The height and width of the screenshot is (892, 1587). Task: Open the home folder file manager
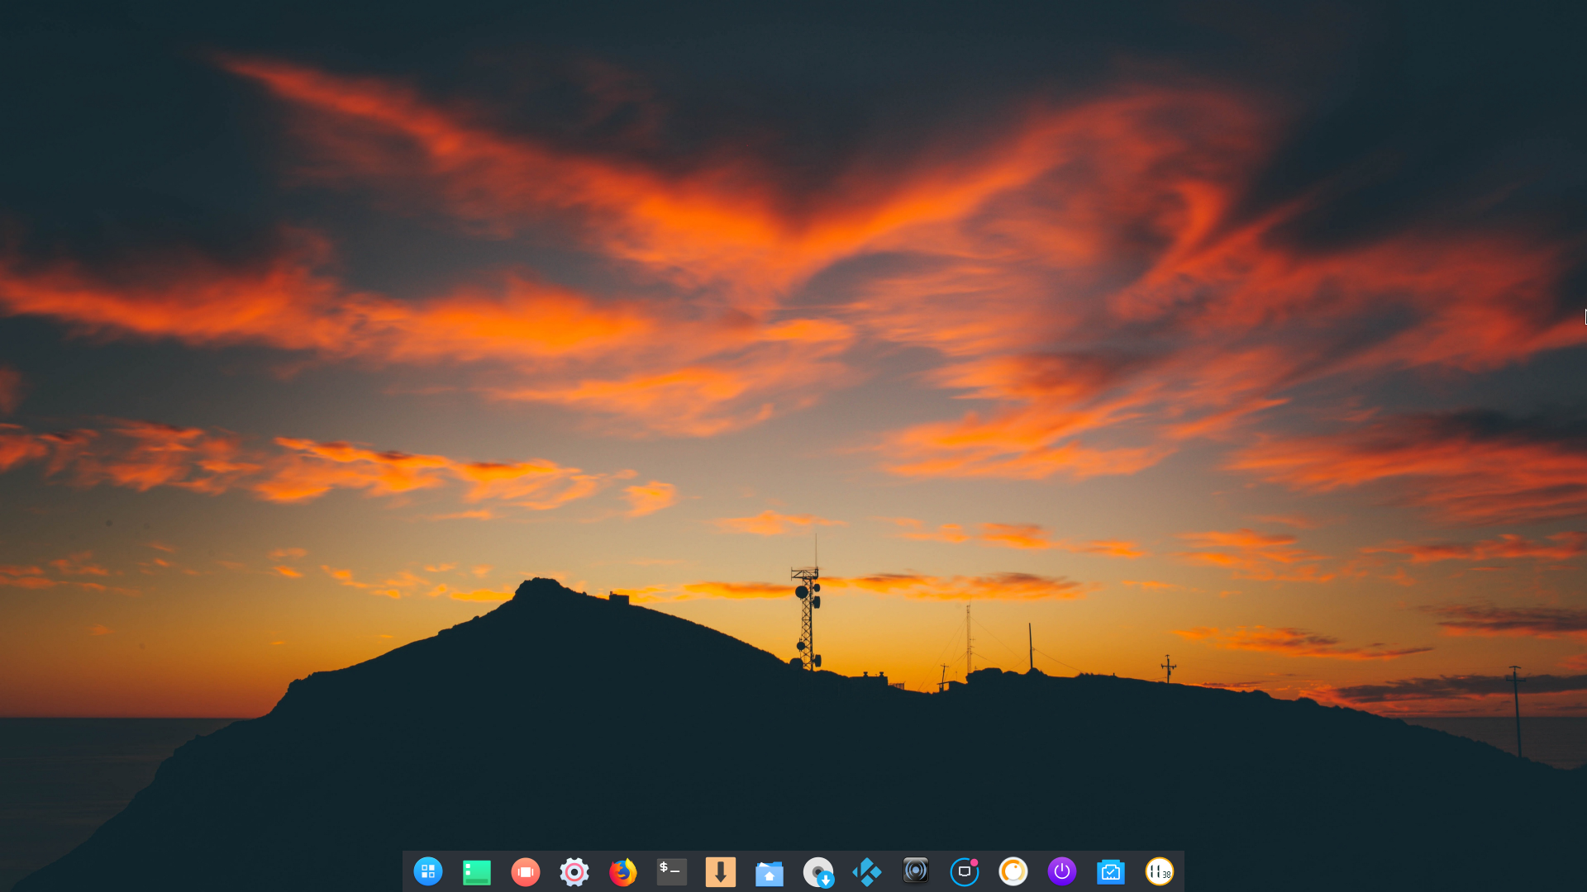[x=770, y=872]
